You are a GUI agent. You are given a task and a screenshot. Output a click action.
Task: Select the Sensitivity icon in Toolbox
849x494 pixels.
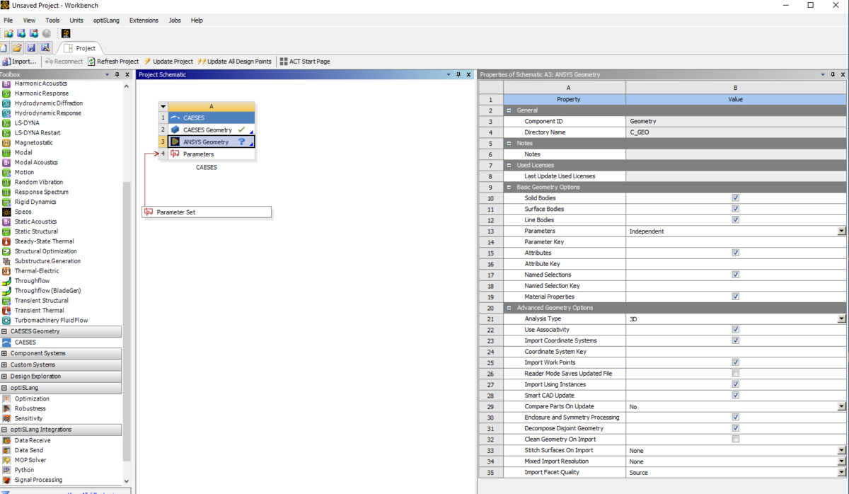coord(6,419)
